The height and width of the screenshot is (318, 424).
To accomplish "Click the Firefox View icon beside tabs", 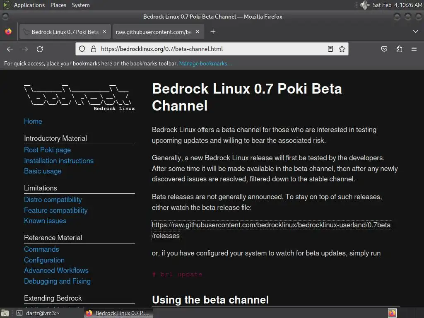I will click(x=8, y=31).
